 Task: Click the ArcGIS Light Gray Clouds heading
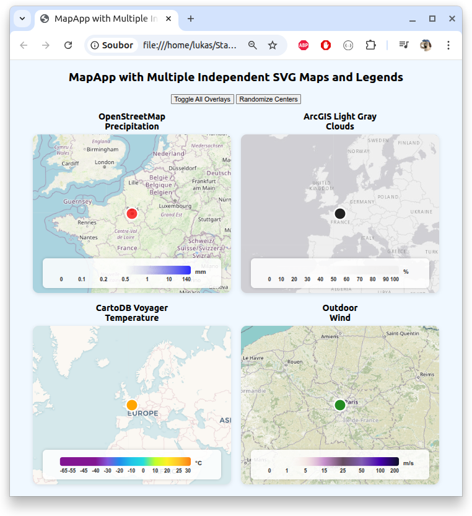pos(340,121)
